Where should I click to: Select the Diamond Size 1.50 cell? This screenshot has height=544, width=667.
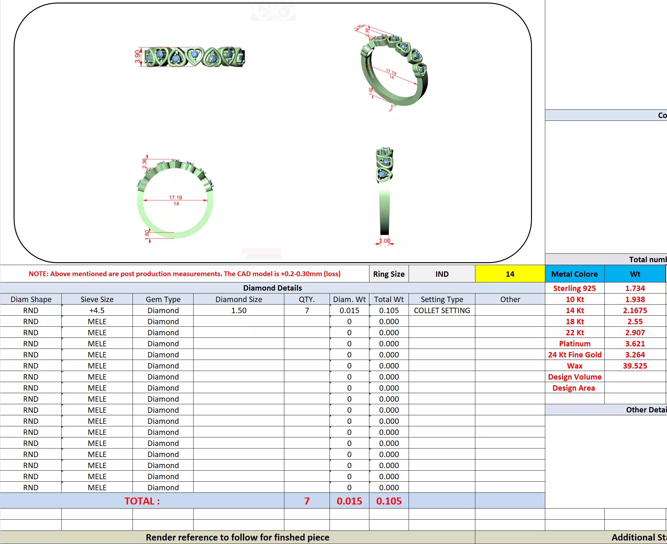click(238, 310)
